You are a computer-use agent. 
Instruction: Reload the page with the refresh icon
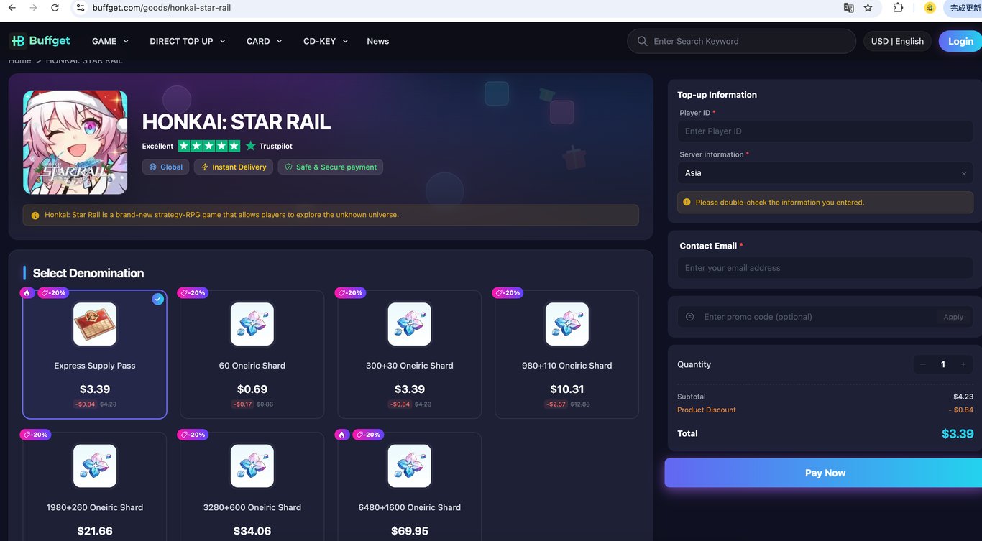click(55, 8)
